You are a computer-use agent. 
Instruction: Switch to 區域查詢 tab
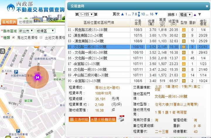[9, 22]
